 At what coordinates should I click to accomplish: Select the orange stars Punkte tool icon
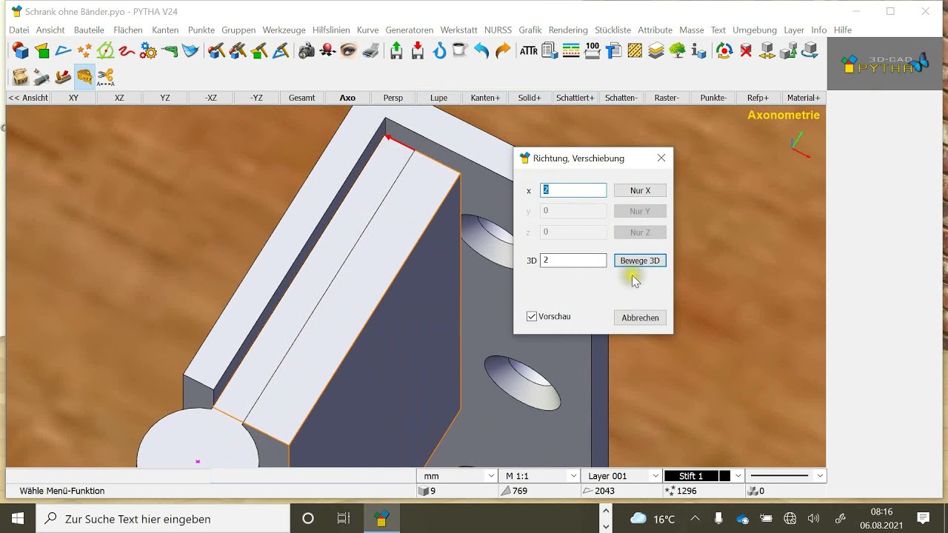(x=84, y=51)
